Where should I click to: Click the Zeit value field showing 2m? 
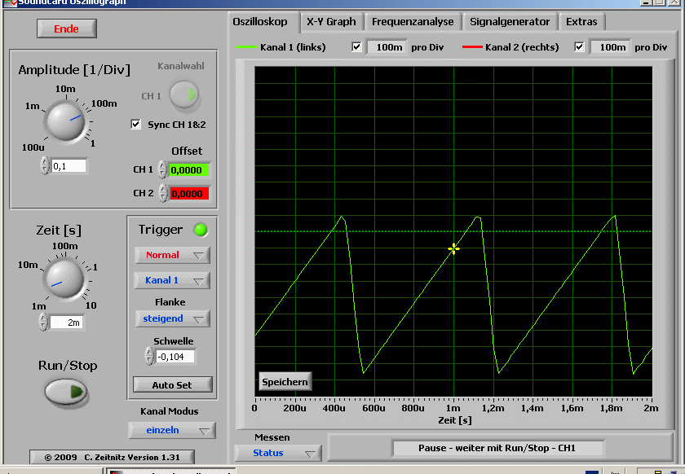[x=67, y=323]
